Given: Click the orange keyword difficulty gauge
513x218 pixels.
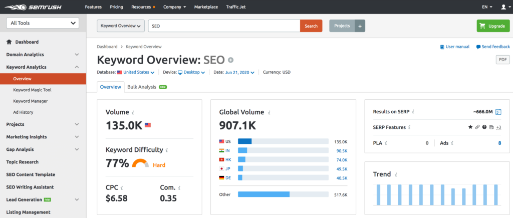Looking at the screenshot, I should click(x=140, y=163).
